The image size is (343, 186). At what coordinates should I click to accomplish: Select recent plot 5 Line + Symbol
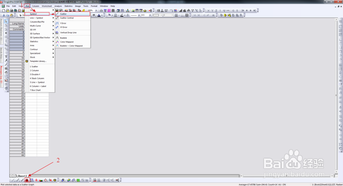click(39, 82)
